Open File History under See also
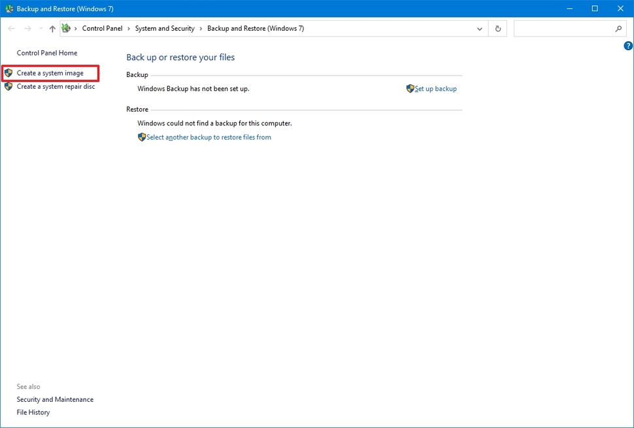The width and height of the screenshot is (634, 428). click(33, 412)
